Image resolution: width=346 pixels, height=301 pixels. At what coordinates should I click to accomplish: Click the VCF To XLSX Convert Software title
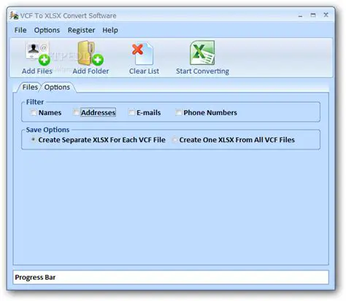[68, 16]
